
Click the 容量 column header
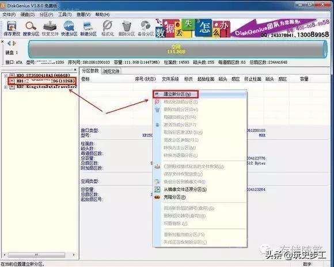304,79
